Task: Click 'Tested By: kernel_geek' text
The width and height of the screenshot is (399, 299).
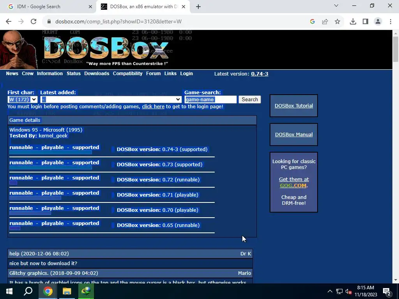Action: pos(39,136)
